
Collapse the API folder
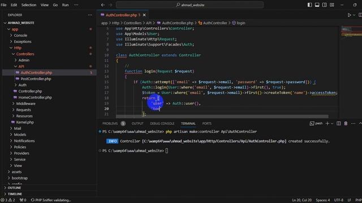(21, 67)
